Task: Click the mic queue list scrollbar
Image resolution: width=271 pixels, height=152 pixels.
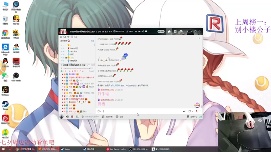Action: click(x=95, y=45)
